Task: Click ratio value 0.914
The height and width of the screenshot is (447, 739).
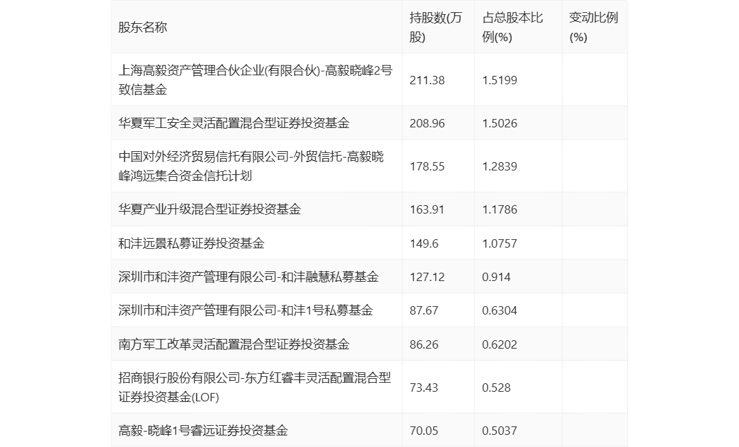Action: point(496,277)
